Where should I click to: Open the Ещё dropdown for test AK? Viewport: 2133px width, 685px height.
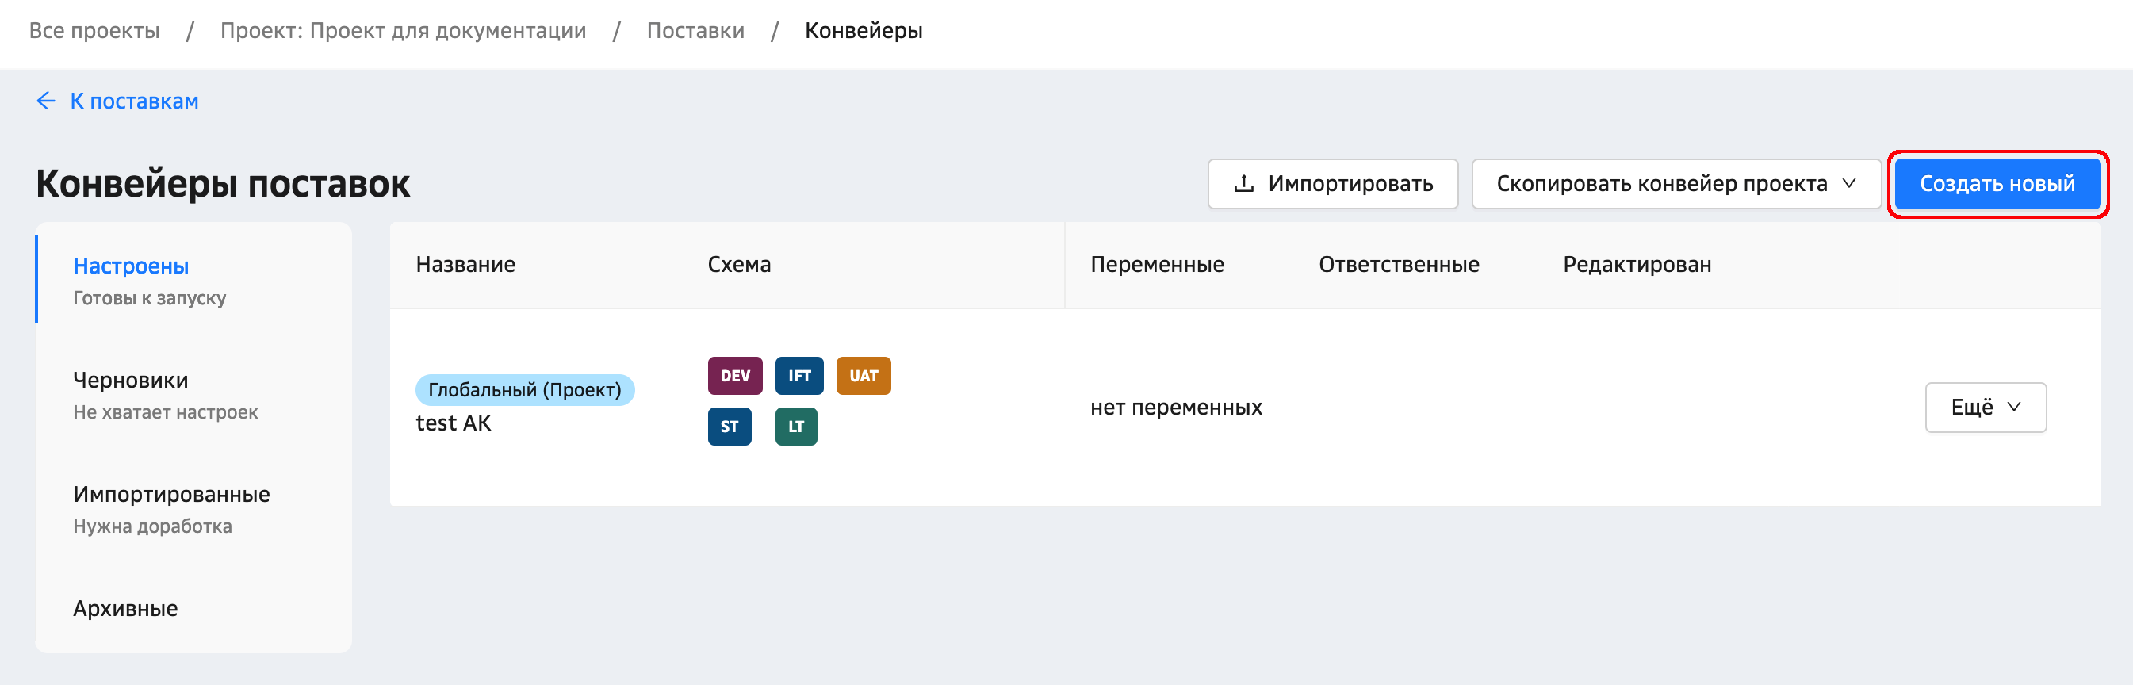(1985, 408)
